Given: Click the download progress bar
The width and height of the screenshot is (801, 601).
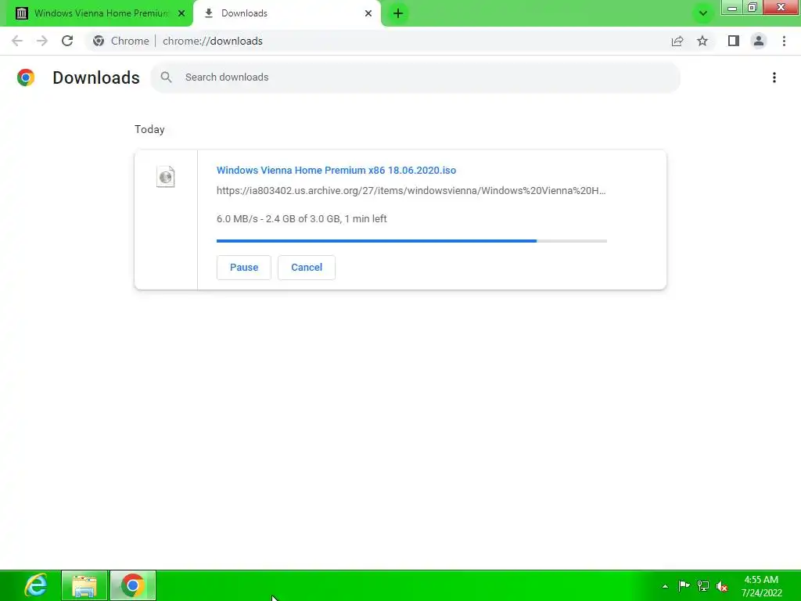Looking at the screenshot, I should 411,241.
